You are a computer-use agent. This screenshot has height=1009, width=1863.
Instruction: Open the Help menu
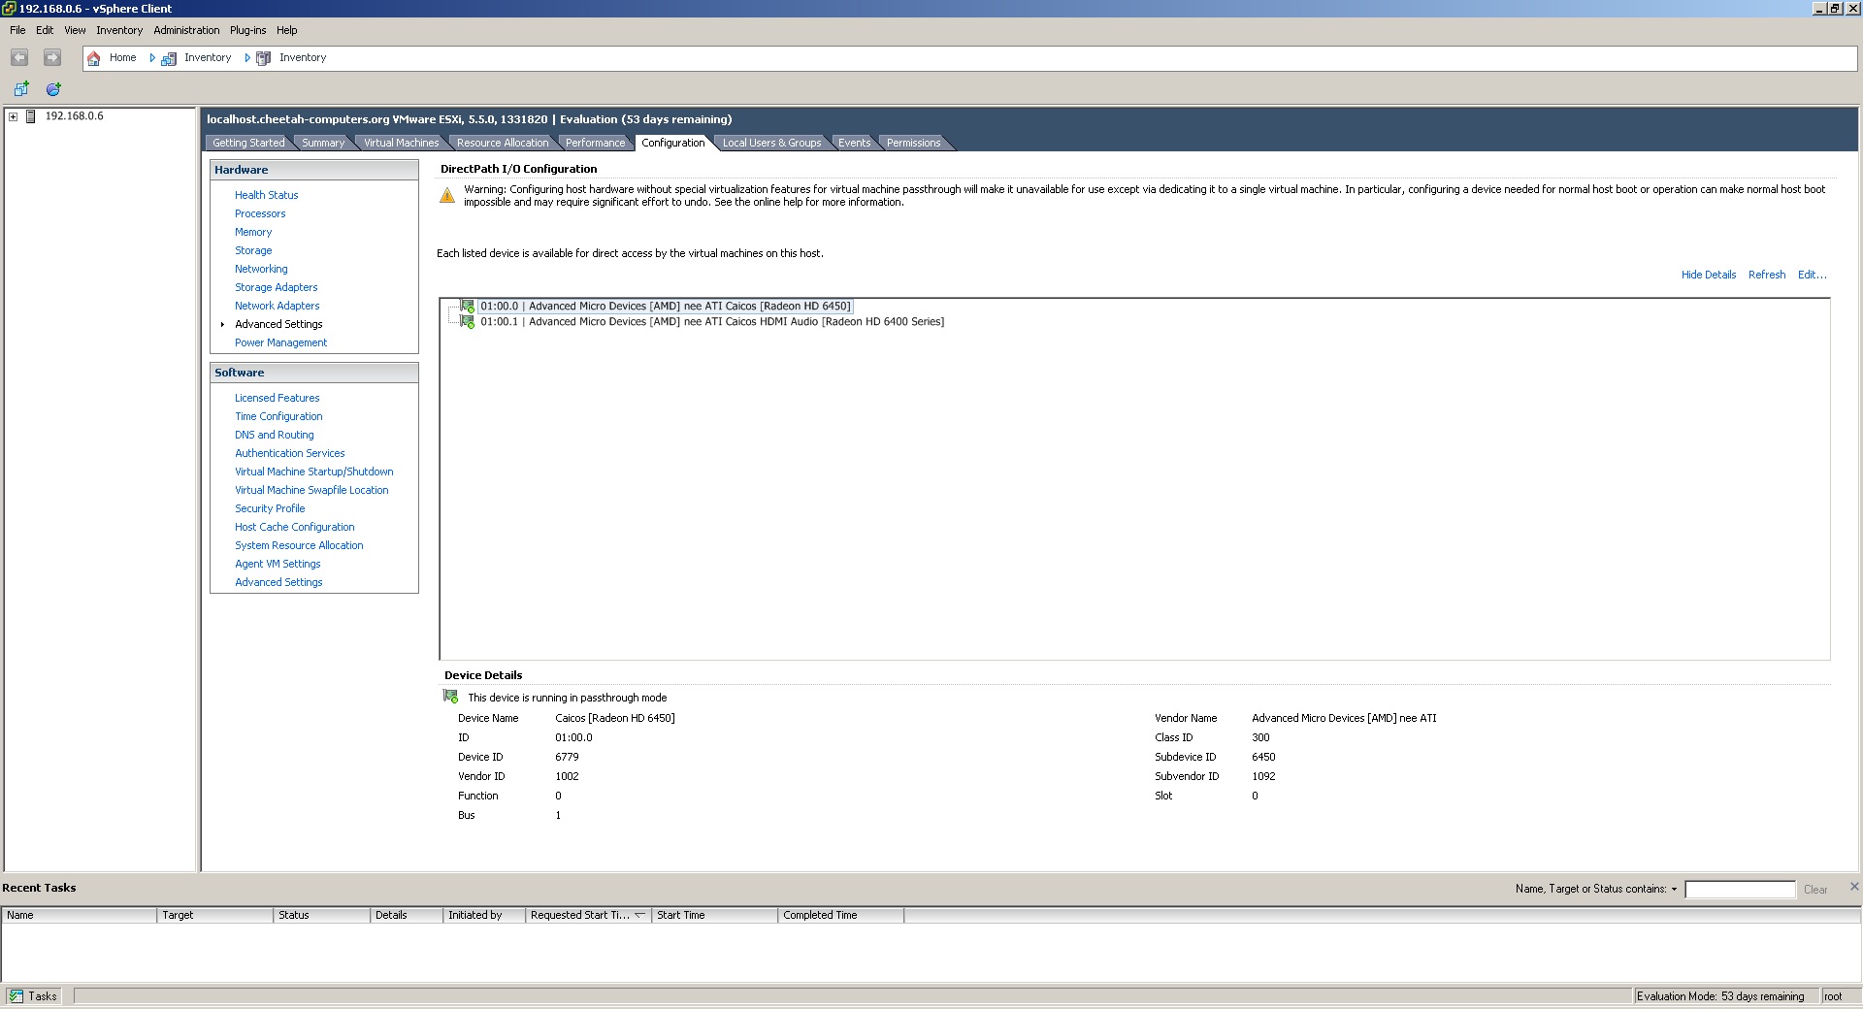(286, 30)
